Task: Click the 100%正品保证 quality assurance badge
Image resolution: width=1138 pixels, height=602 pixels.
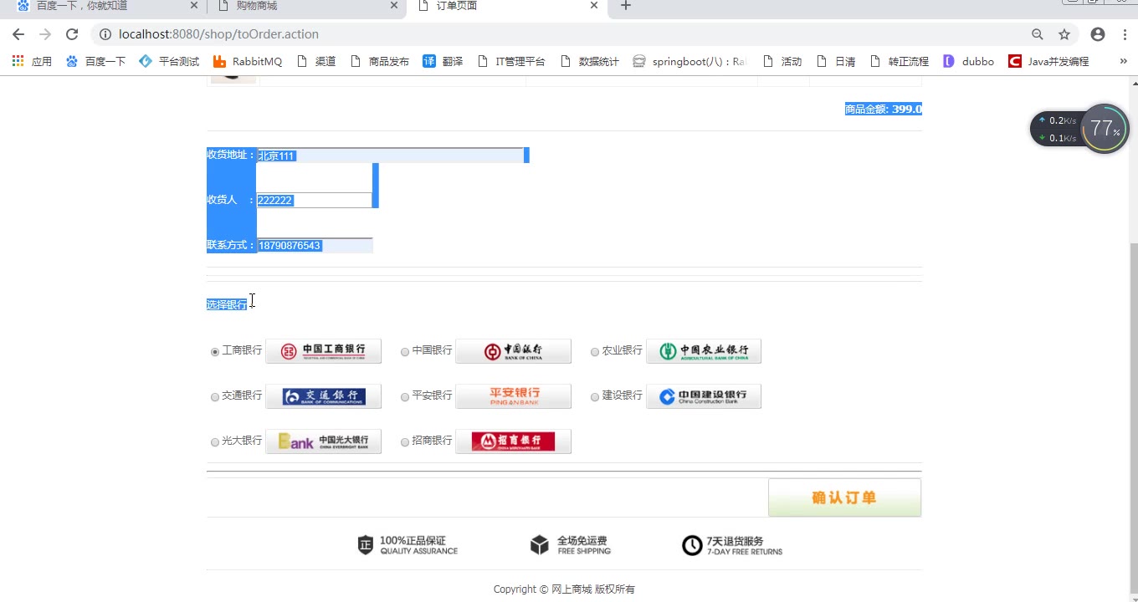Action: (x=408, y=545)
